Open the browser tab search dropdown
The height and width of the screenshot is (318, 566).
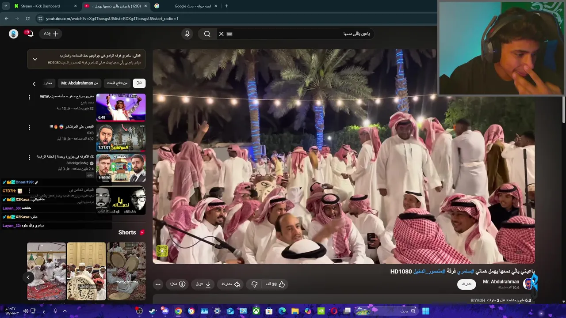point(5,6)
